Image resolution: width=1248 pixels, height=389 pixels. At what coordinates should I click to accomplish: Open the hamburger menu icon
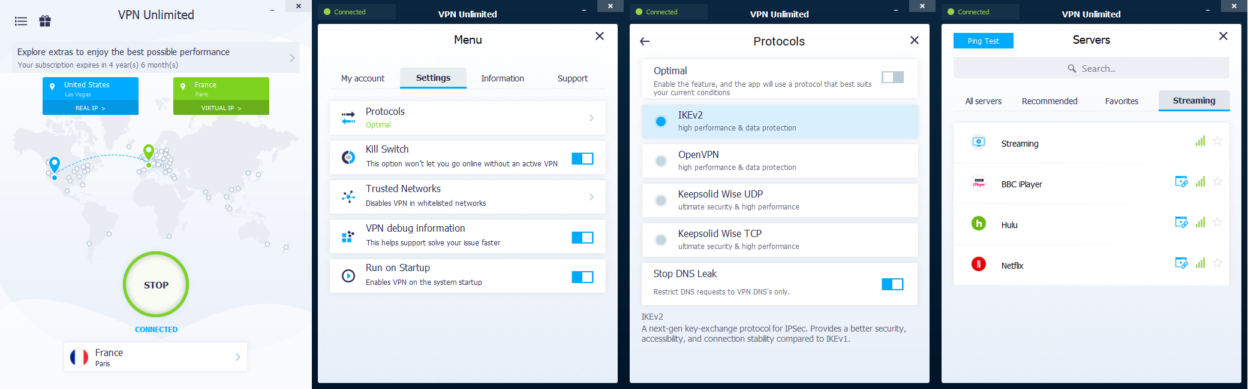[21, 22]
